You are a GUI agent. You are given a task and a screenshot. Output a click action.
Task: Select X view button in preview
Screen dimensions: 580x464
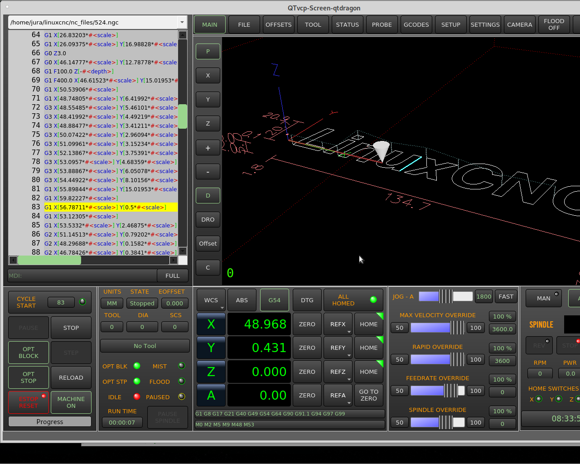tap(208, 75)
